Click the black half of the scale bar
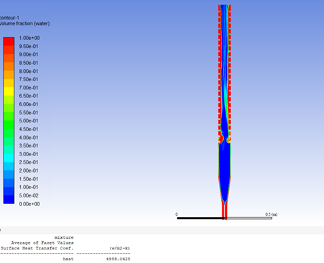Screen dimensions: 324x263 (x=201, y=218)
